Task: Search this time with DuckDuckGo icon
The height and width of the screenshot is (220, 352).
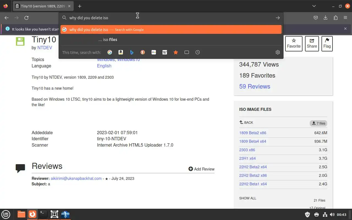Action: coord(143,52)
